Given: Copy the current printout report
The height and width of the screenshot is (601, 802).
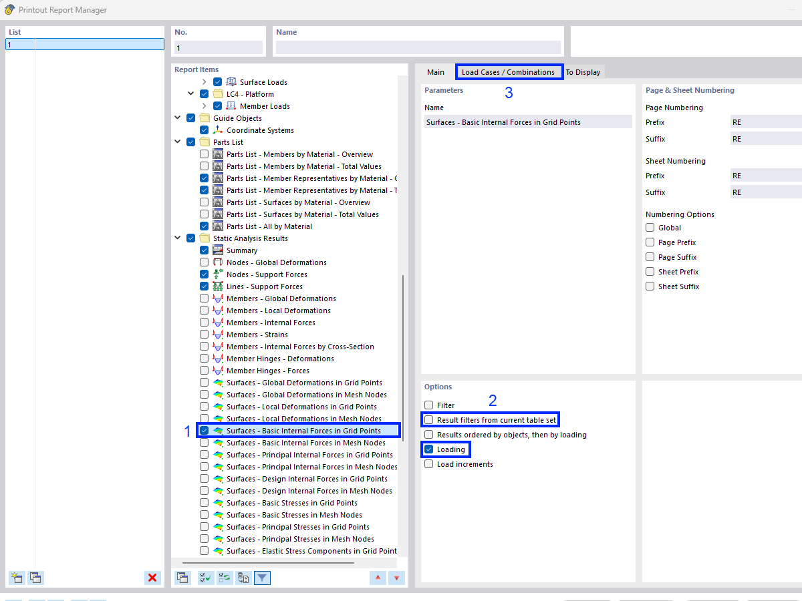Looking at the screenshot, I should click(x=35, y=578).
